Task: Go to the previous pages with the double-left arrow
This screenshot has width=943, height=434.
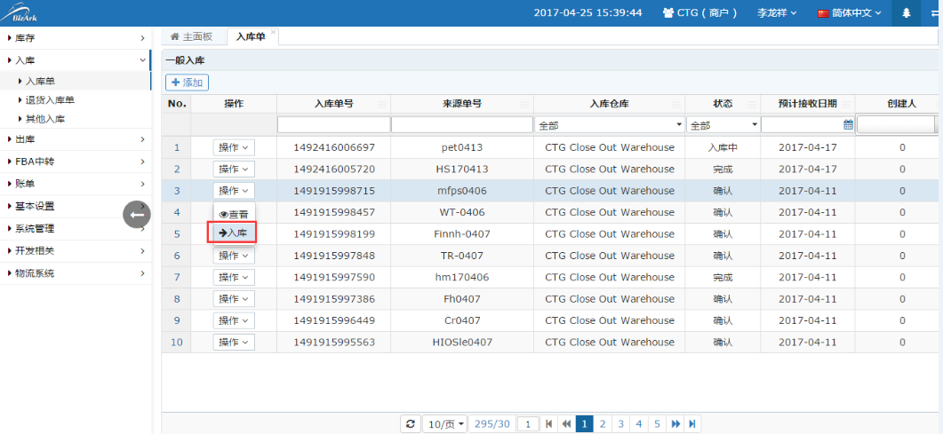Action: 566,424
